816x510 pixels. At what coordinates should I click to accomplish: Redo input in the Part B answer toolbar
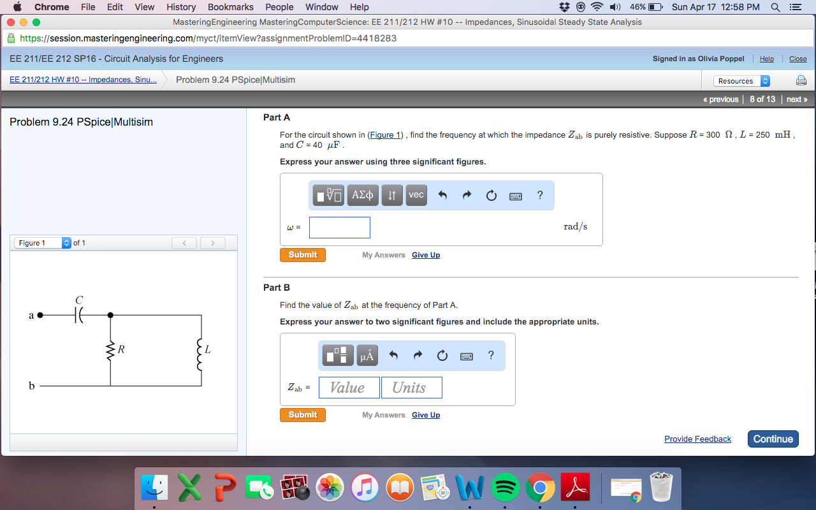point(418,355)
